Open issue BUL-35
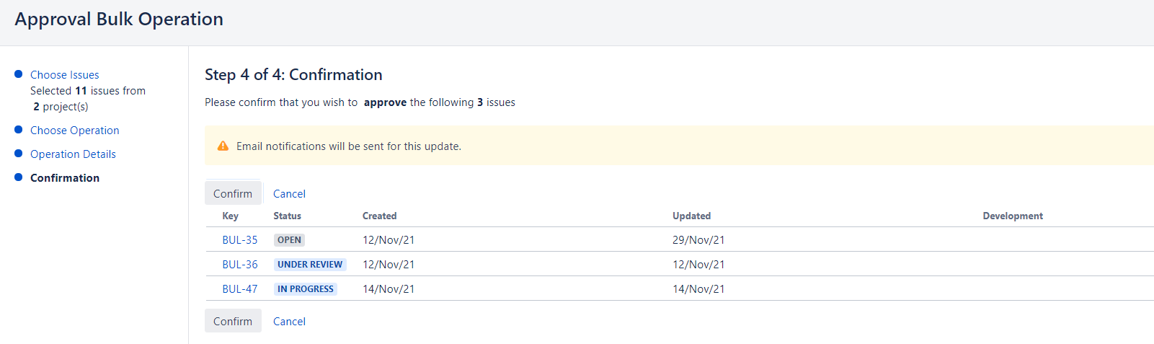Image resolution: width=1154 pixels, height=344 pixels. [240, 239]
